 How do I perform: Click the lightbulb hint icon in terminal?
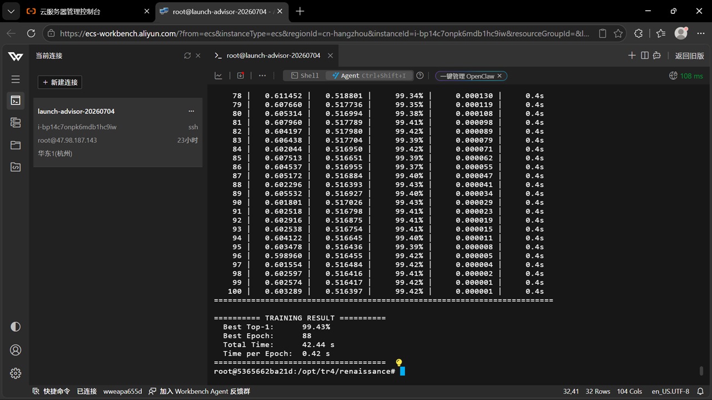399,363
